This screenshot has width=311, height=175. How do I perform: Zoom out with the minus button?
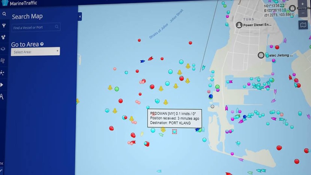(303, 13)
